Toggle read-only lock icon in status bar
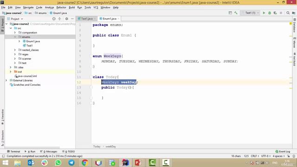The image size is (297, 167). point(288,156)
